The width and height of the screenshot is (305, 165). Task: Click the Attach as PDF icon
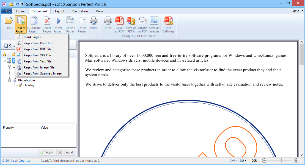coord(142,21)
